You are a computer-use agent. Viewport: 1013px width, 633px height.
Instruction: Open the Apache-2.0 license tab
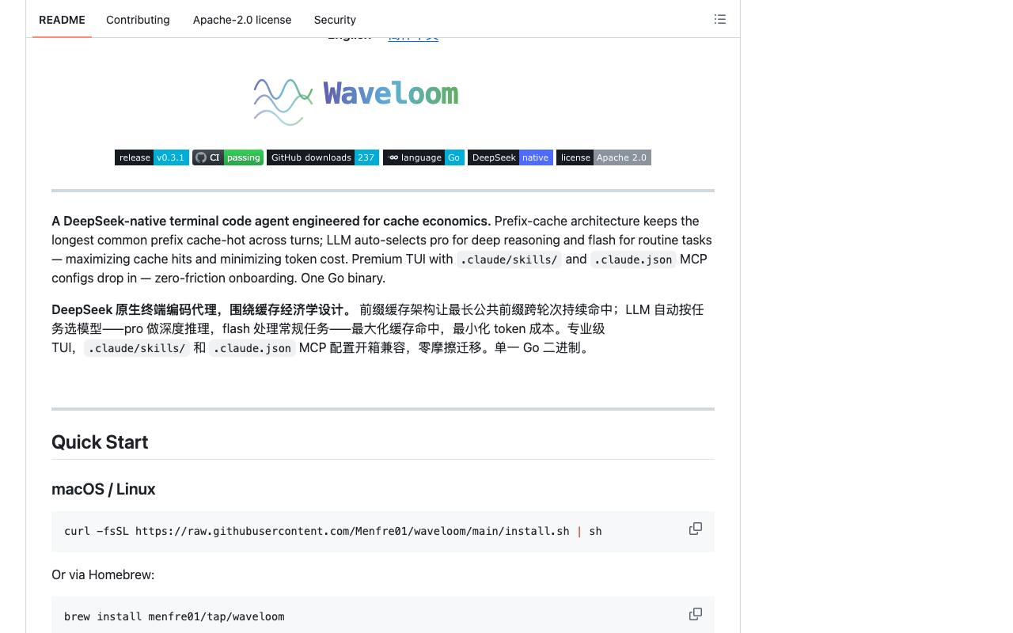242,20
